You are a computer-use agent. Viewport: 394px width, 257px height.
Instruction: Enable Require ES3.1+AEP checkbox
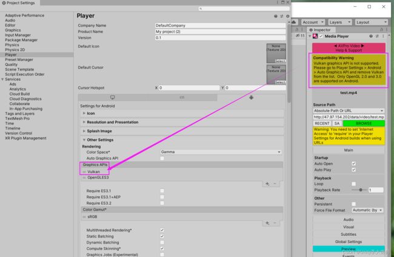point(162,197)
